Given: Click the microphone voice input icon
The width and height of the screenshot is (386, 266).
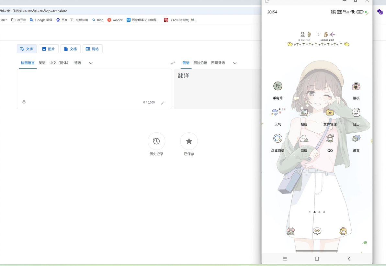Looking at the screenshot, I should (x=24, y=102).
